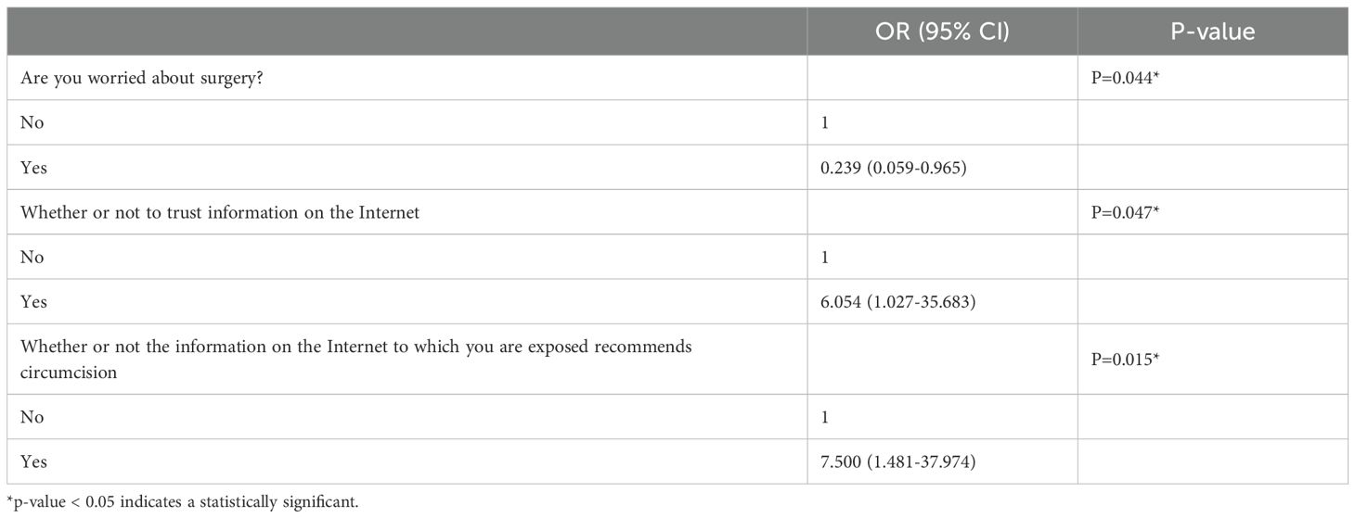The width and height of the screenshot is (1355, 518).
Task: Click the "No" label under the circumcision recommendation question
Action: click(32, 417)
